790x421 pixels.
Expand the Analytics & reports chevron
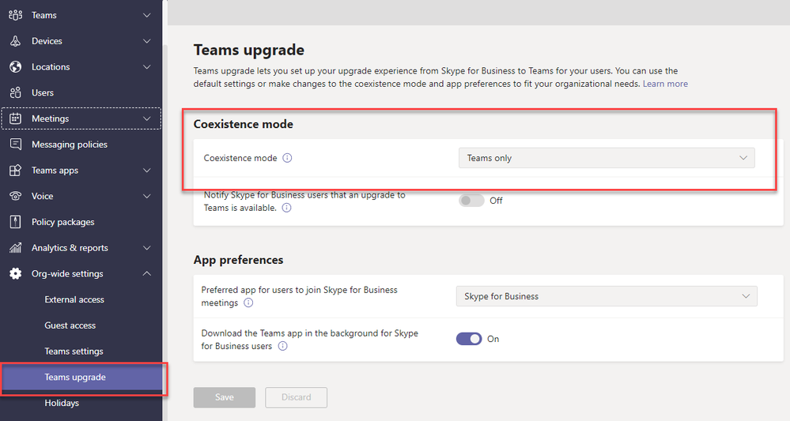(x=146, y=248)
